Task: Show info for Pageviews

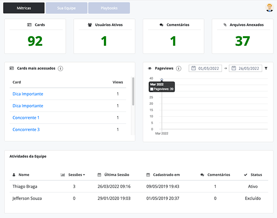Action: 178,68
